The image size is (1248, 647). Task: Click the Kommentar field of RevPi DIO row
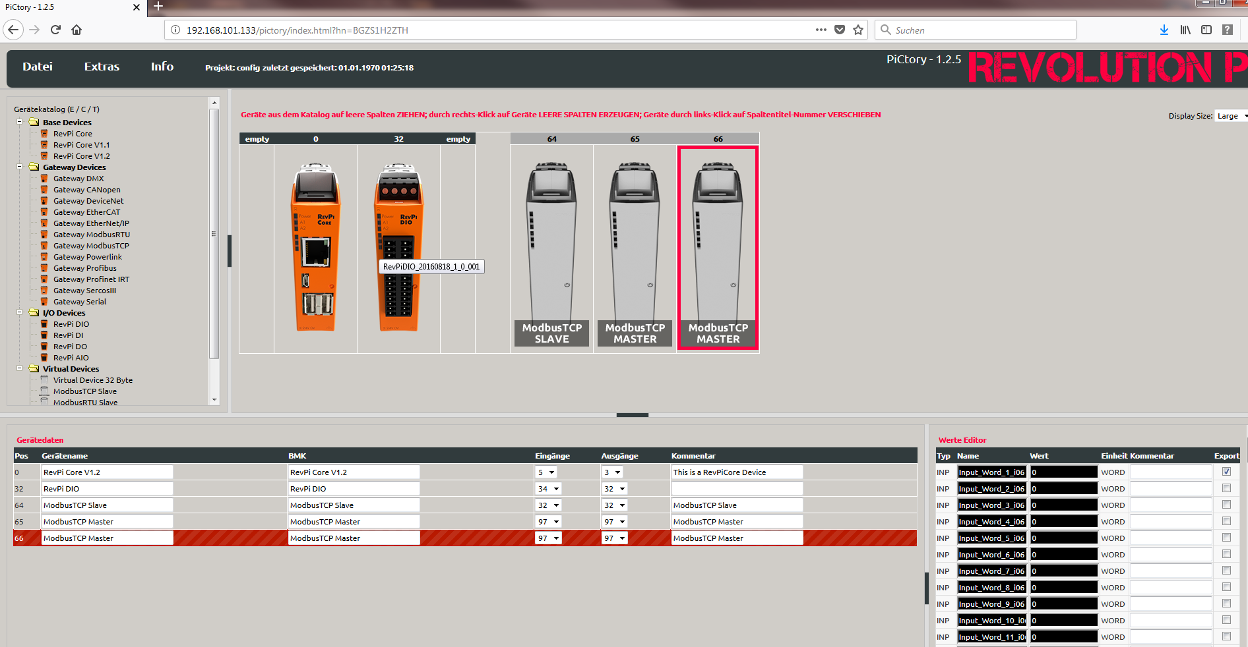[x=737, y=489]
